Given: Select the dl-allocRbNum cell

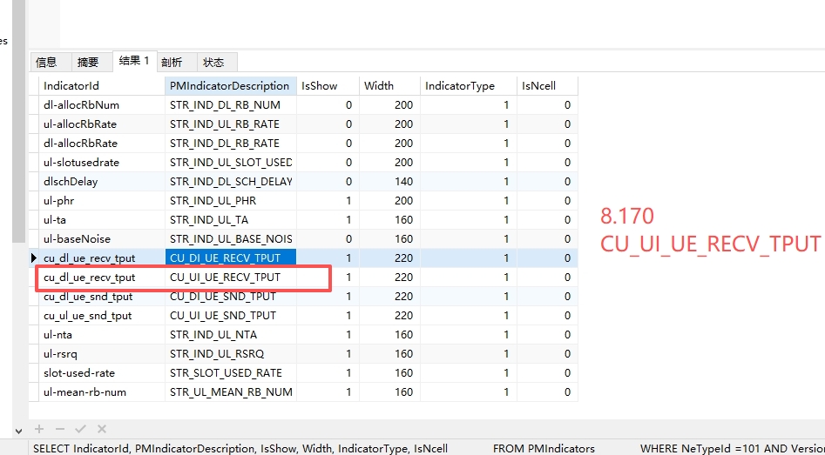Looking at the screenshot, I should pyautogui.click(x=81, y=105).
